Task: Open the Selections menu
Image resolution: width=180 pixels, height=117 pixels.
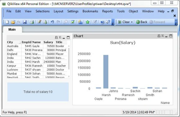Action: click(43, 11)
